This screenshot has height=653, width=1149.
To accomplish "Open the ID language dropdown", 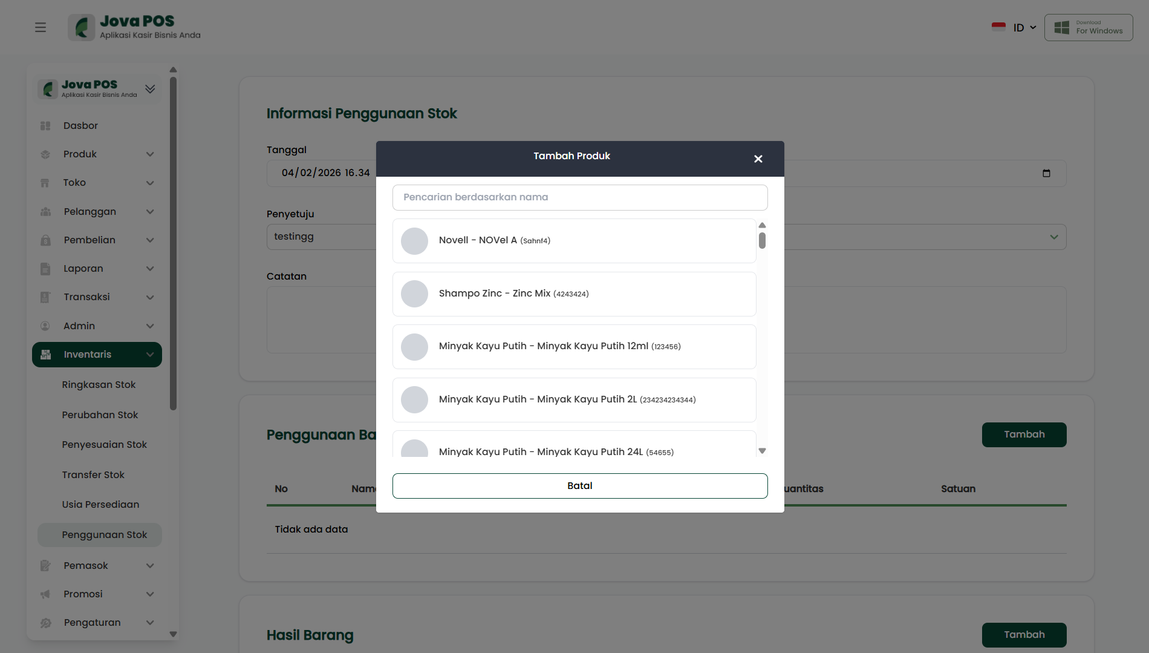I will [1024, 27].
